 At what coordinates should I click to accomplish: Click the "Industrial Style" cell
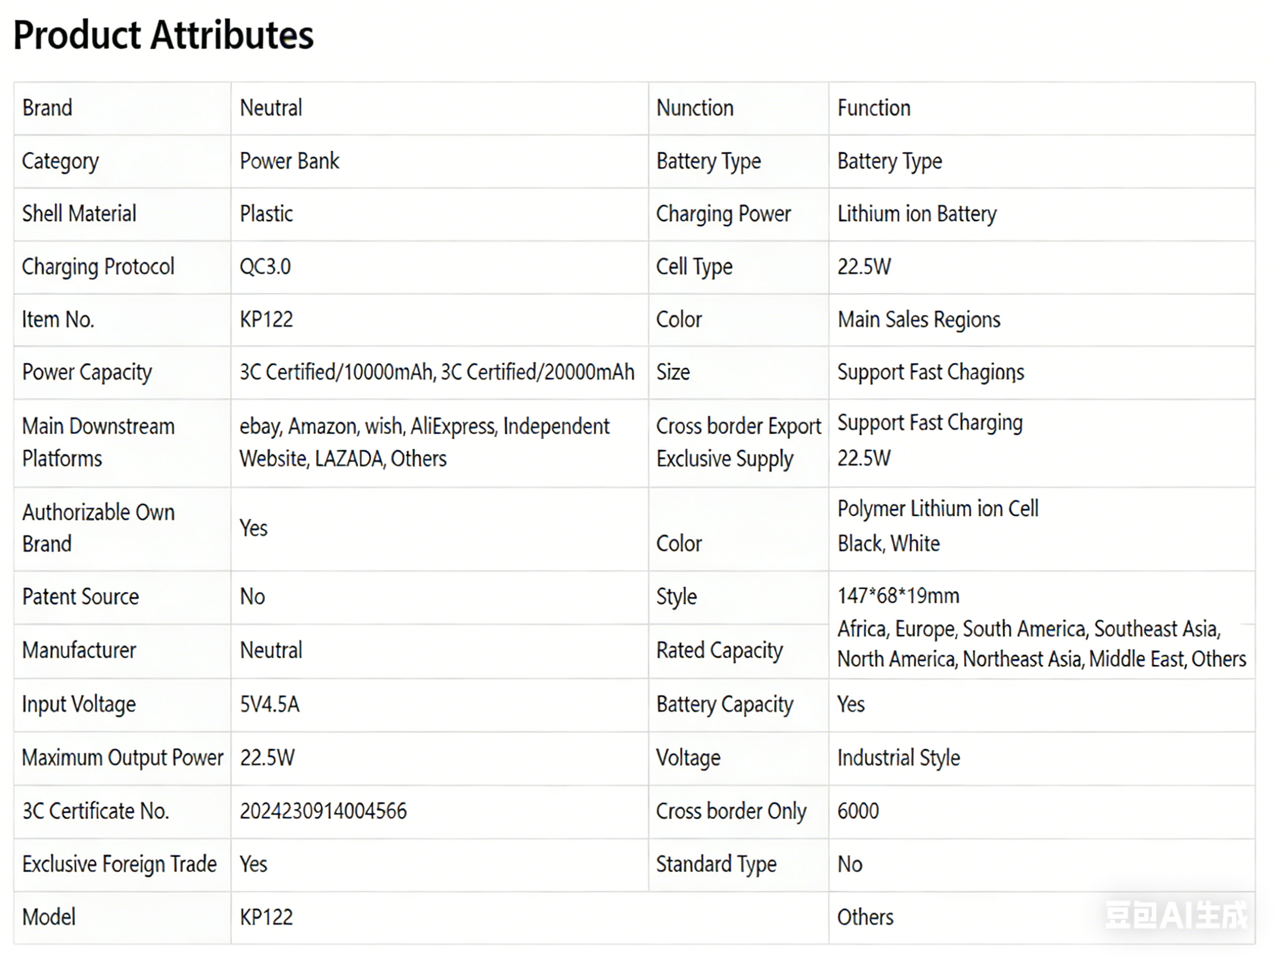click(x=898, y=757)
